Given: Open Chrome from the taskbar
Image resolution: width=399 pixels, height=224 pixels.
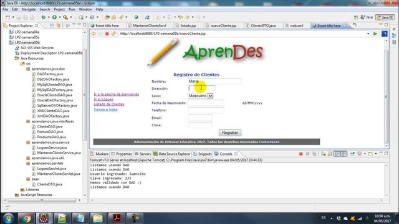Looking at the screenshot, I should click(x=26, y=218).
